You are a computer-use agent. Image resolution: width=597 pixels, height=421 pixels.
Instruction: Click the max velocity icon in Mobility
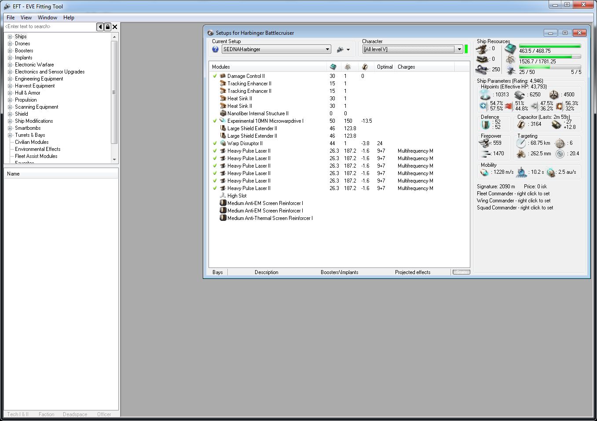coord(485,172)
